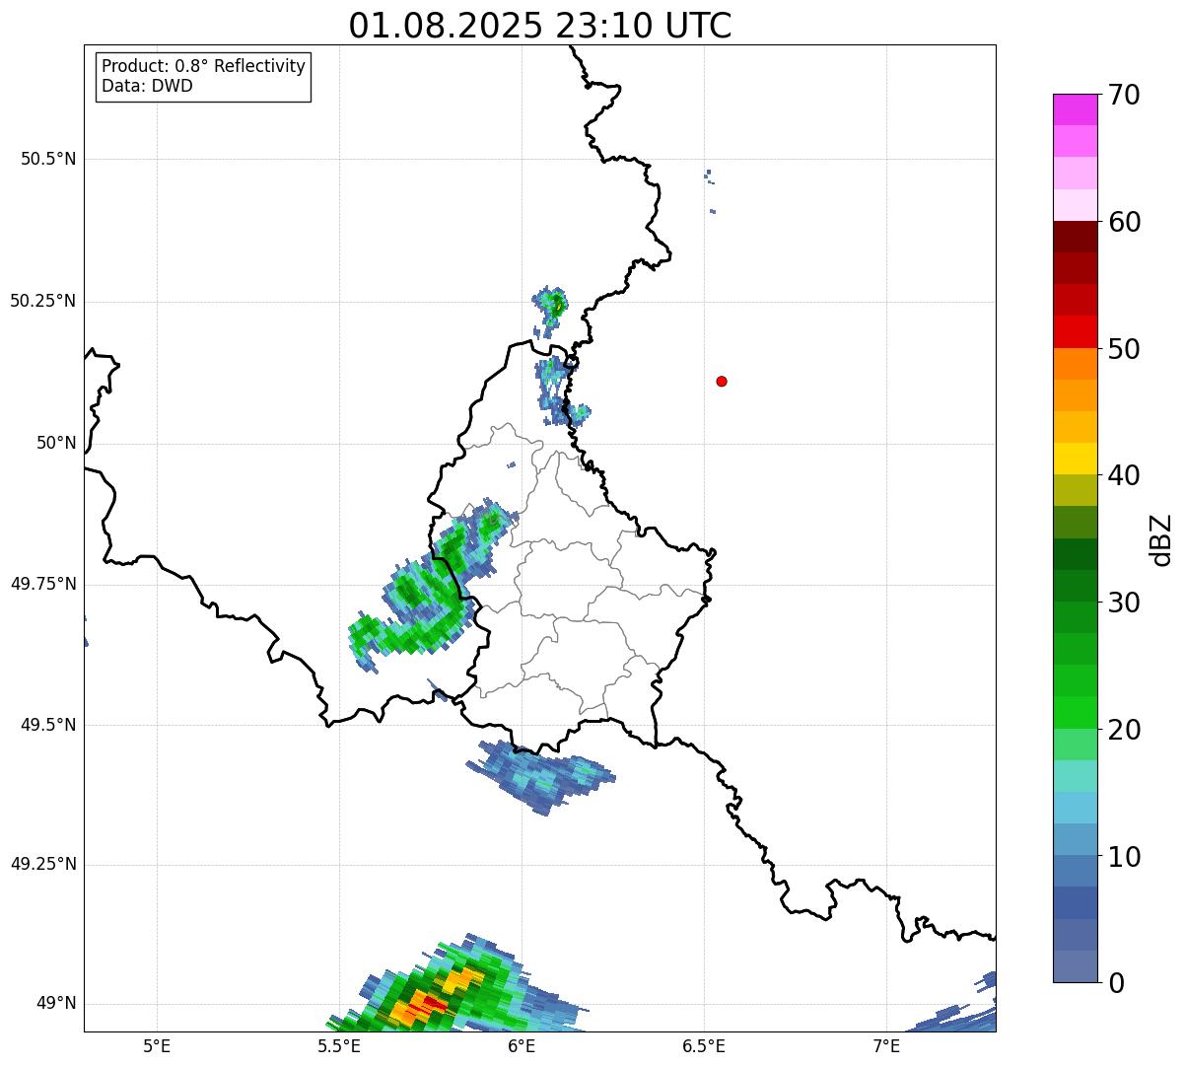Click the 'dBZ' colorbar label

coord(1161,539)
